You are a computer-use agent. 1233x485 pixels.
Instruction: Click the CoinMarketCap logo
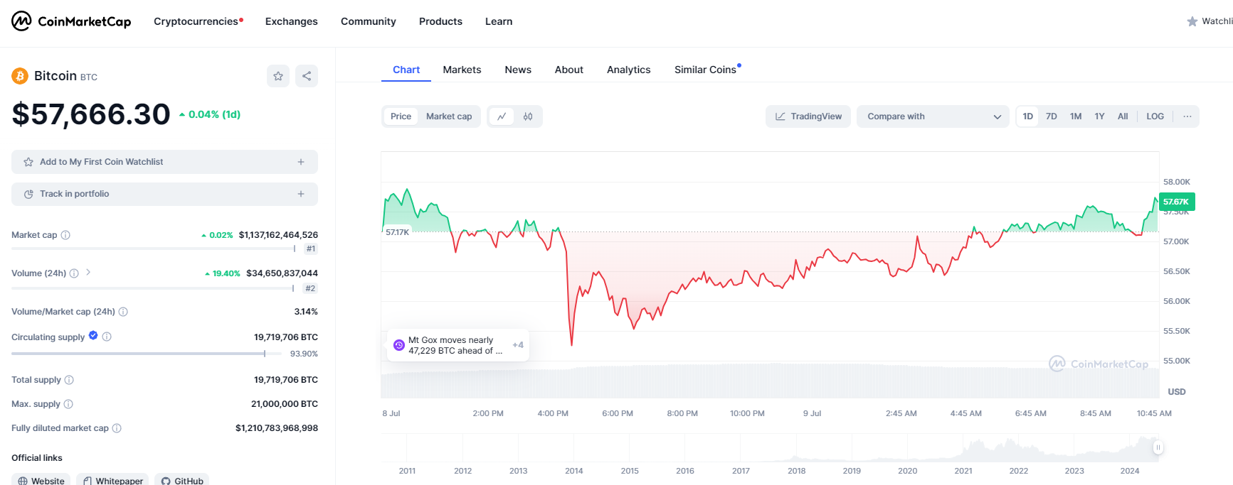(x=71, y=21)
